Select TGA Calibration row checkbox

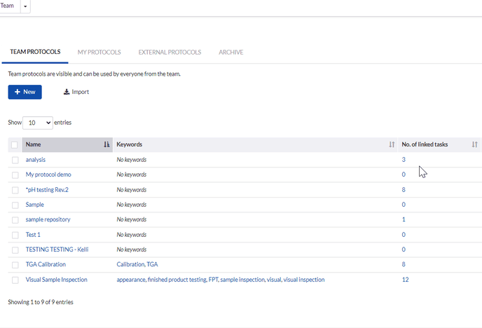coord(15,265)
